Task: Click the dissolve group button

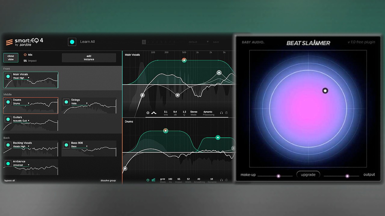Action: click(x=108, y=181)
